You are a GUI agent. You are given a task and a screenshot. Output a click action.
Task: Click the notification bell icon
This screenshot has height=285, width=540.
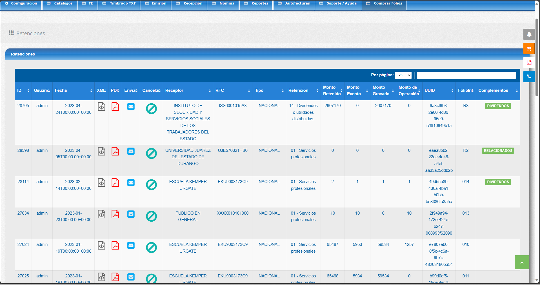point(529,34)
